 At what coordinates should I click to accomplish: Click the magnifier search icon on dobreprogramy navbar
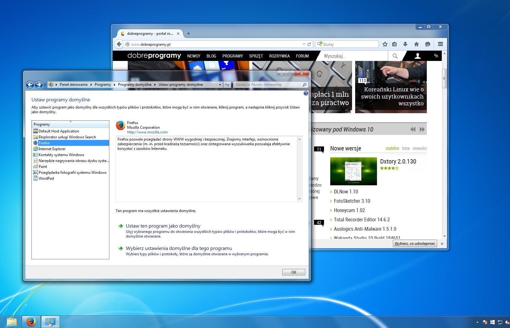[395, 56]
